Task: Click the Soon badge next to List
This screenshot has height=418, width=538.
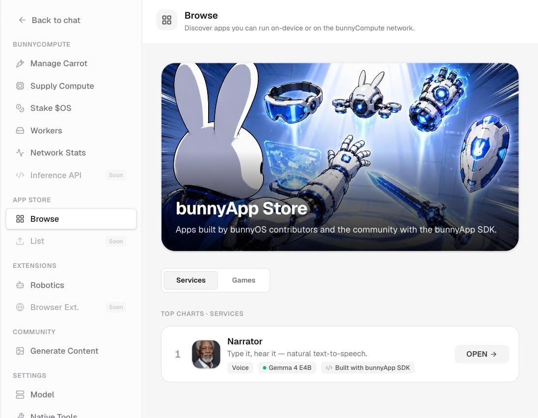Action: pos(116,241)
